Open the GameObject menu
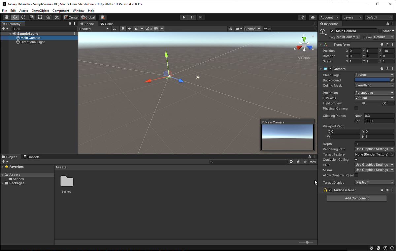The image size is (396, 251). coord(40,10)
